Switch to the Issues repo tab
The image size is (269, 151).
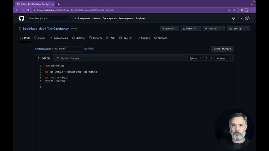click(x=40, y=38)
